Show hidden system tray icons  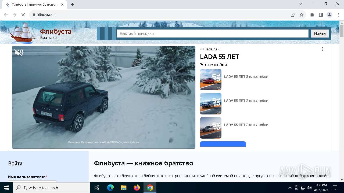290,188
